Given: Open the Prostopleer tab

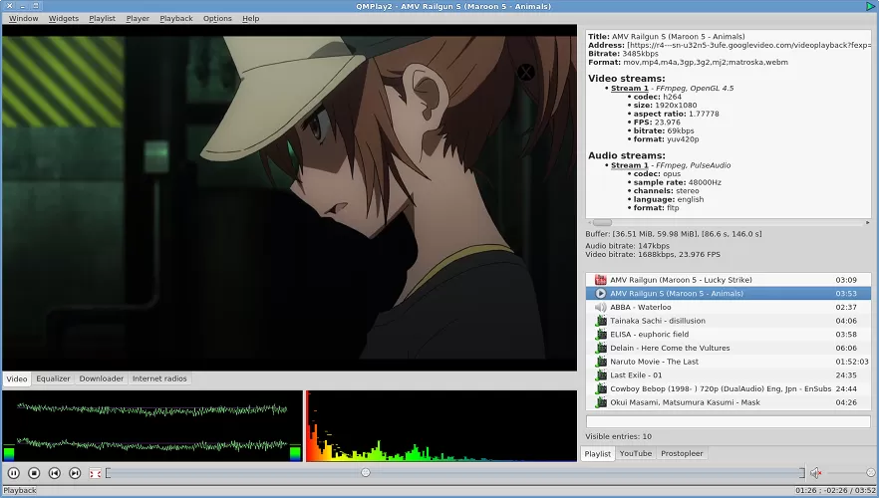Looking at the screenshot, I should point(682,453).
